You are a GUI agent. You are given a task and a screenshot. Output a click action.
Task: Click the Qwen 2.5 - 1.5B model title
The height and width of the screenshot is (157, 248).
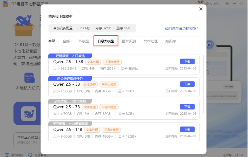(x=68, y=62)
